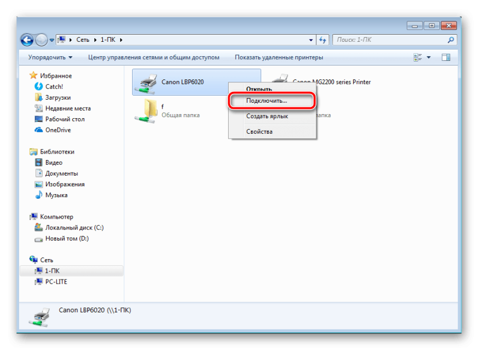Click the Catch! lightning icon

coord(38,86)
